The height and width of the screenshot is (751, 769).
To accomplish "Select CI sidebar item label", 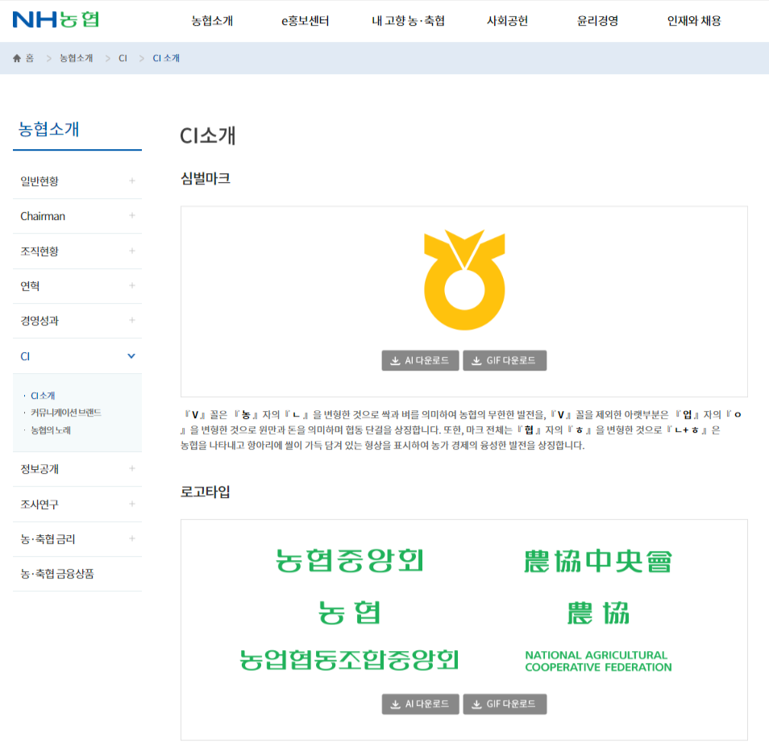I will [25, 356].
